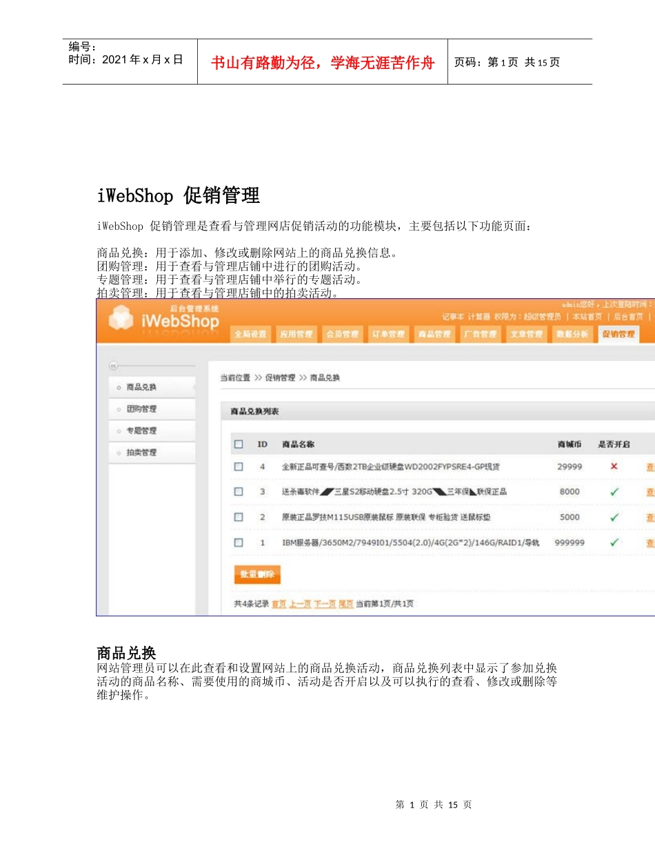Image resolution: width=655 pixels, height=849 pixels.
Task: Click product name containing WD2002FYPSRE4-GP
Action: click(391, 467)
